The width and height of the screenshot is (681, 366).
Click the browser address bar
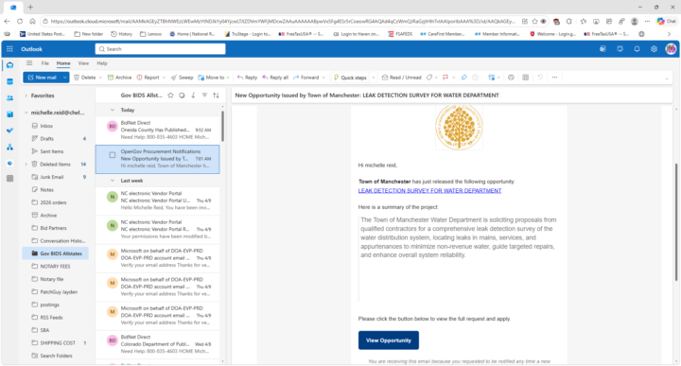(x=282, y=21)
